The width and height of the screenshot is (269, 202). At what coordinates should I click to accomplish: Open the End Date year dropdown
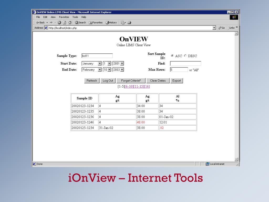coord(122,69)
